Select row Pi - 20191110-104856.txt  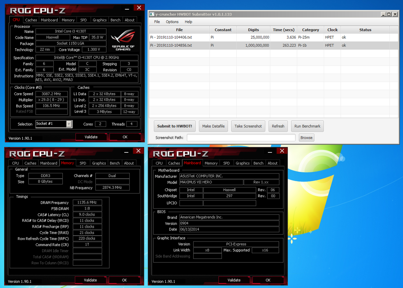pyautogui.click(x=274, y=45)
